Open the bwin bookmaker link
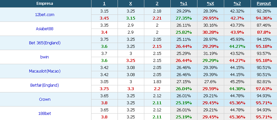Screen dimensions: 277x120 point(44,57)
